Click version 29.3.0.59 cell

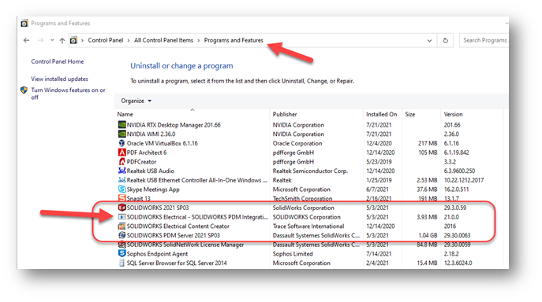[455, 208]
